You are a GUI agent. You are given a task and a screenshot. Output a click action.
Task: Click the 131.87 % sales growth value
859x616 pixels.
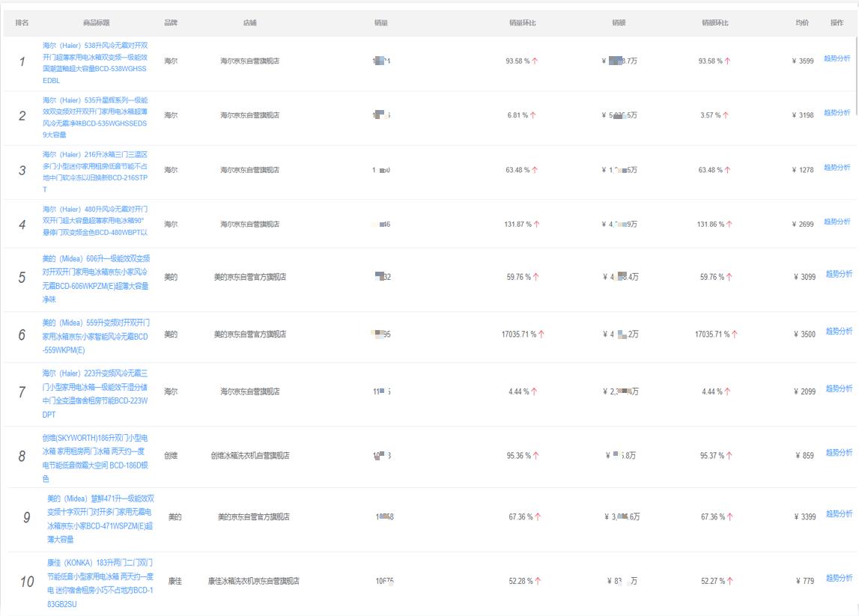pos(522,224)
